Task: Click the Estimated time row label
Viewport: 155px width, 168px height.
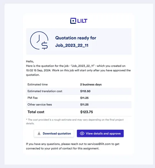Action: (38, 84)
